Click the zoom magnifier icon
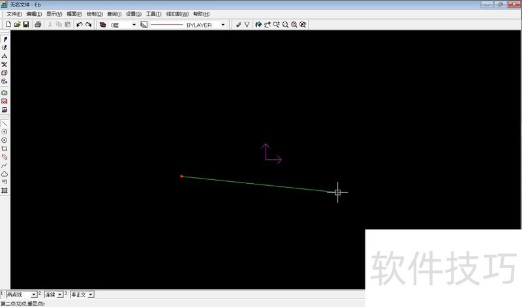 click(x=286, y=25)
